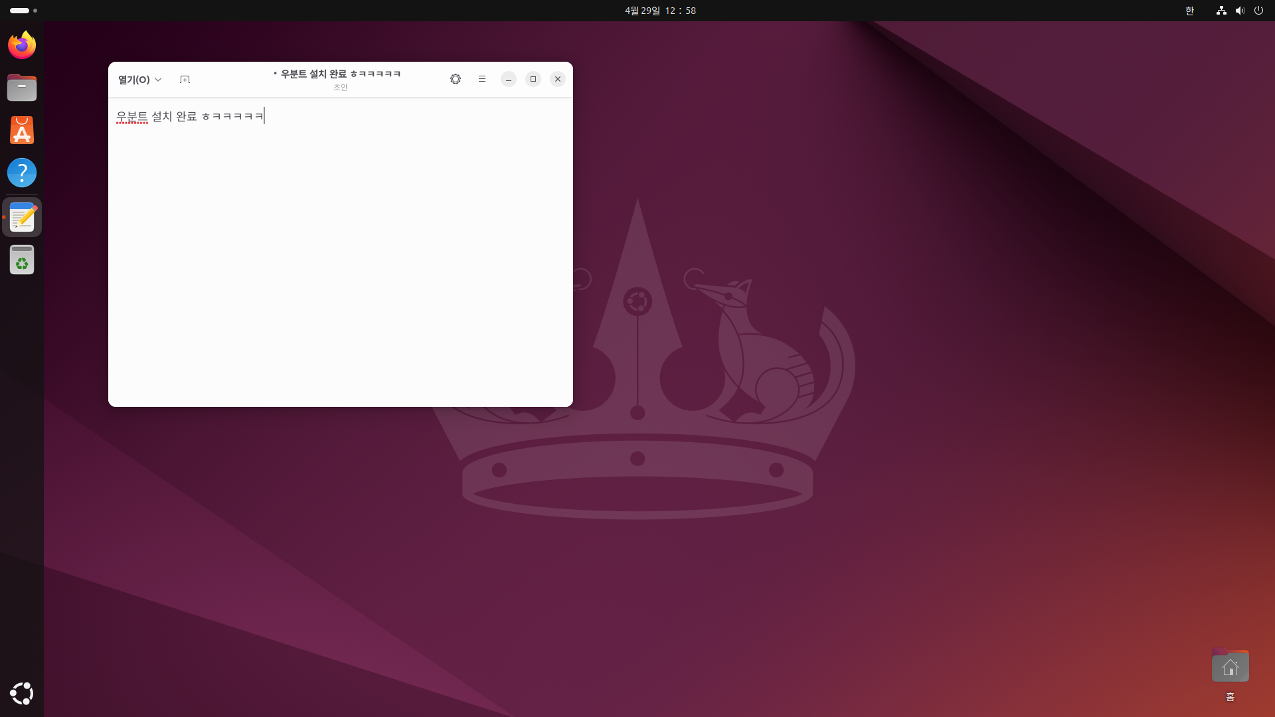Click the 열기(O) open button
The width and height of the screenshot is (1275, 717).
(133, 80)
